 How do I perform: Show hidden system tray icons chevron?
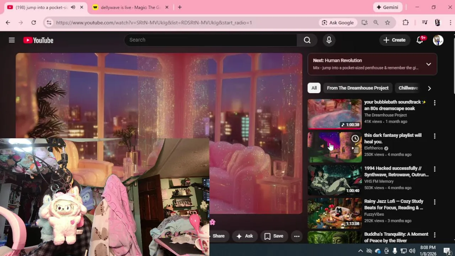tap(360, 251)
